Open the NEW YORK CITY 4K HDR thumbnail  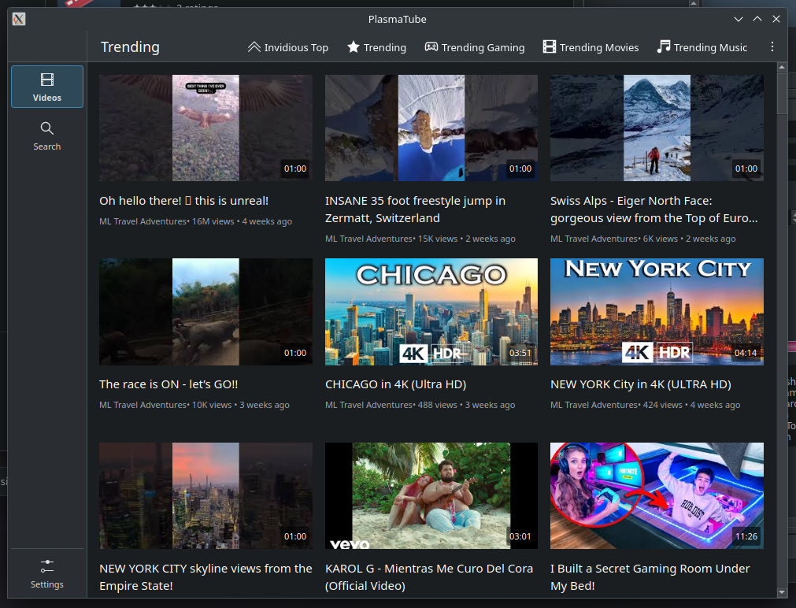tap(657, 312)
